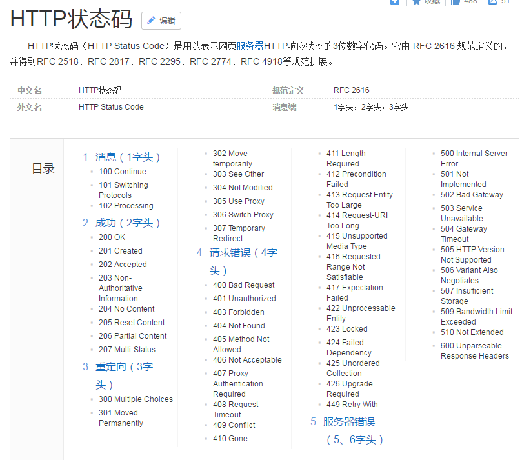This screenshot has height=460, width=522.
Task: Select 600 Unparseable Response Headers
Action: click(475, 351)
